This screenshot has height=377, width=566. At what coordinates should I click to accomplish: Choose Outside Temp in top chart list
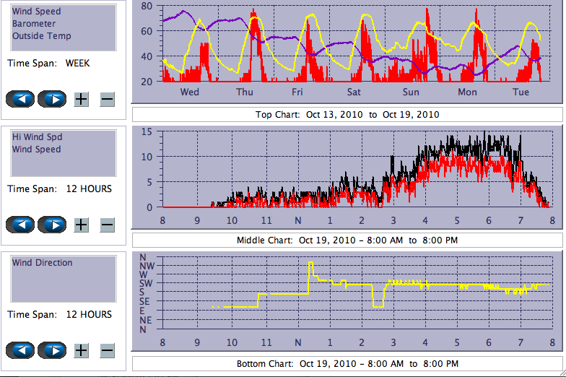(41, 36)
